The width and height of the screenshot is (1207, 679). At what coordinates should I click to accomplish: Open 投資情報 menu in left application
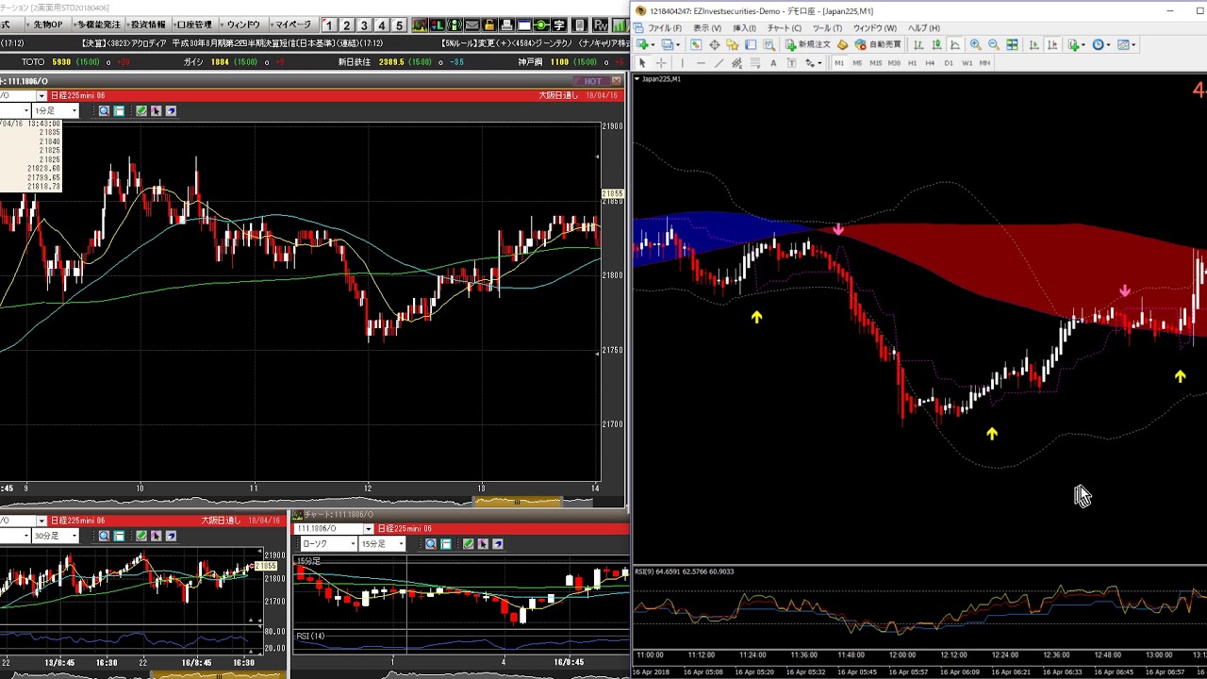pyautogui.click(x=146, y=25)
